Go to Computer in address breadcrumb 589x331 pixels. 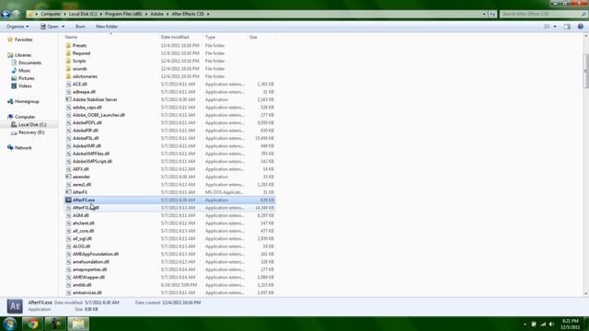click(51, 14)
